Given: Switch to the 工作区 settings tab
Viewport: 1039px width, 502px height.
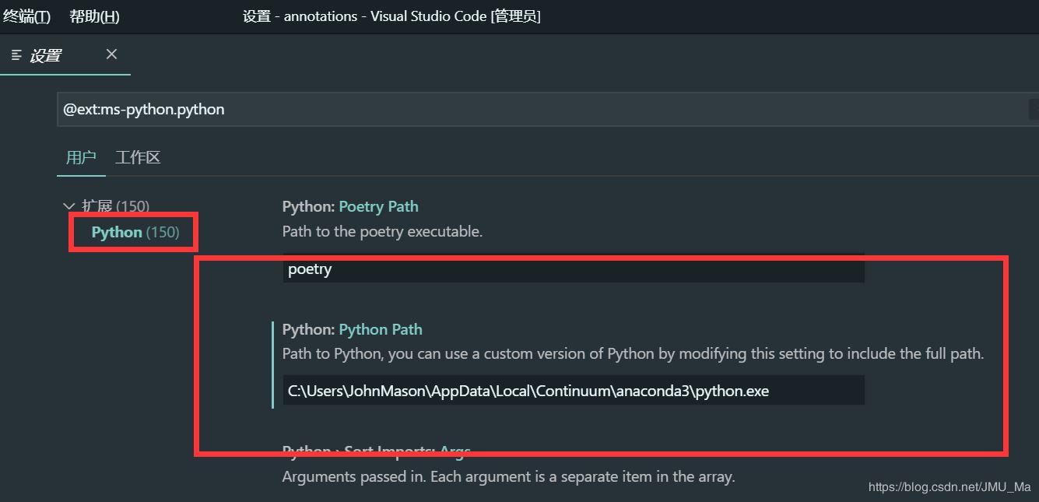Looking at the screenshot, I should [138, 157].
